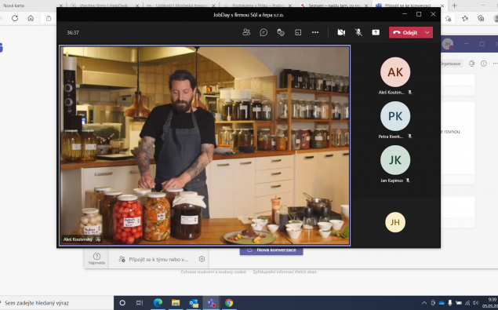Image resolution: width=498 pixels, height=310 pixels.
Task: Click microphone tray icon
Action: (x=449, y=303)
